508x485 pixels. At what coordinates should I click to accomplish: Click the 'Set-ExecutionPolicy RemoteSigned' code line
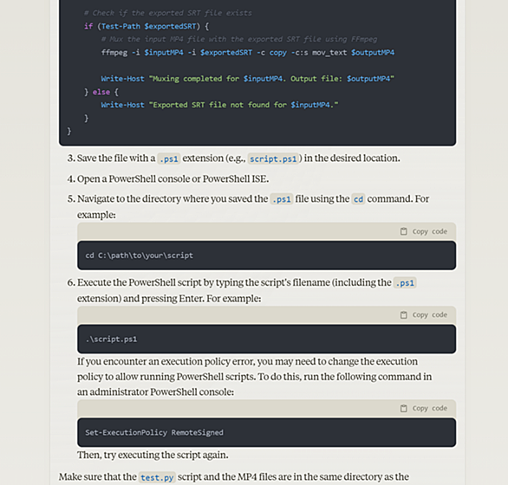click(x=154, y=432)
